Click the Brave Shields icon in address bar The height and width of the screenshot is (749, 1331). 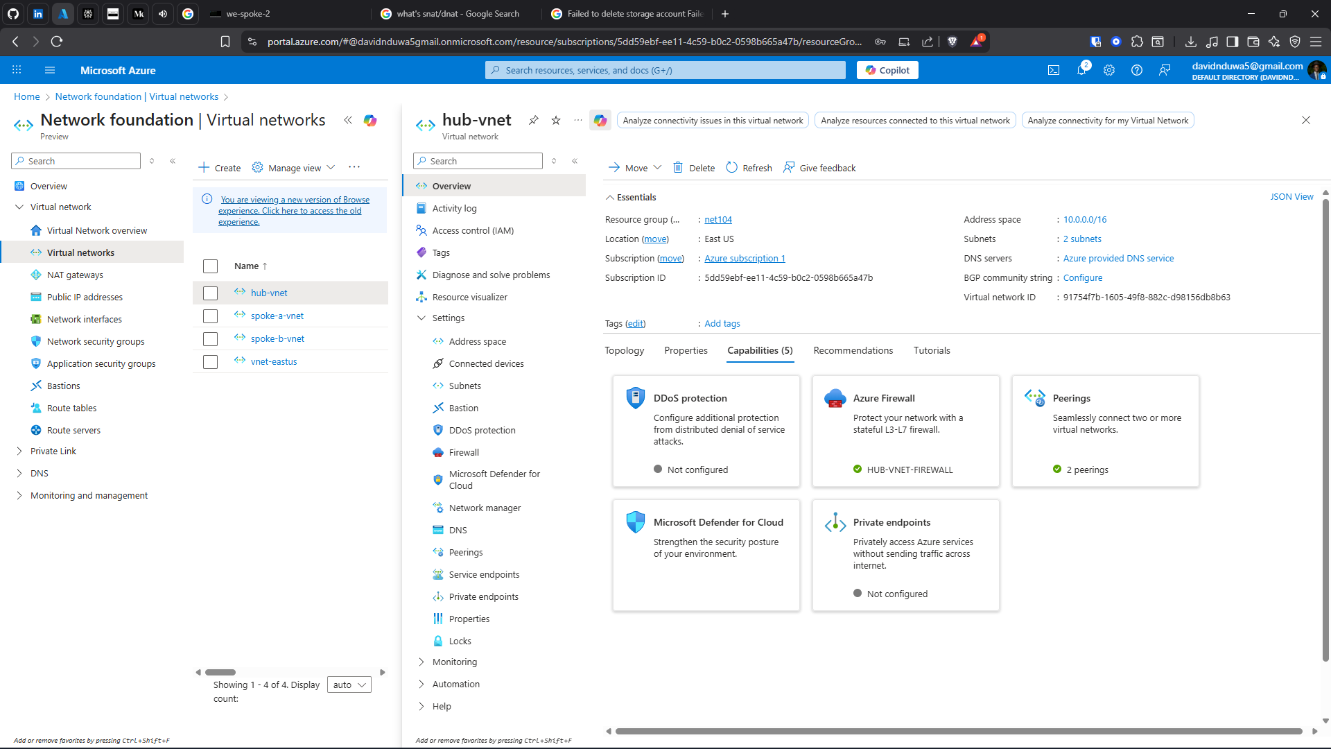952,42
